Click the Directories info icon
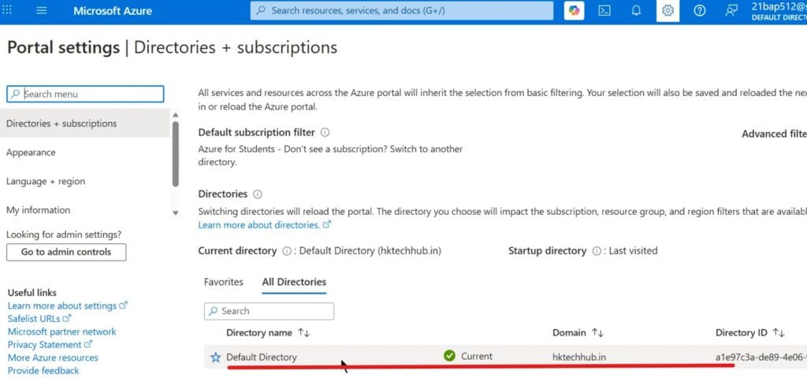The width and height of the screenshot is (807, 389). point(258,194)
